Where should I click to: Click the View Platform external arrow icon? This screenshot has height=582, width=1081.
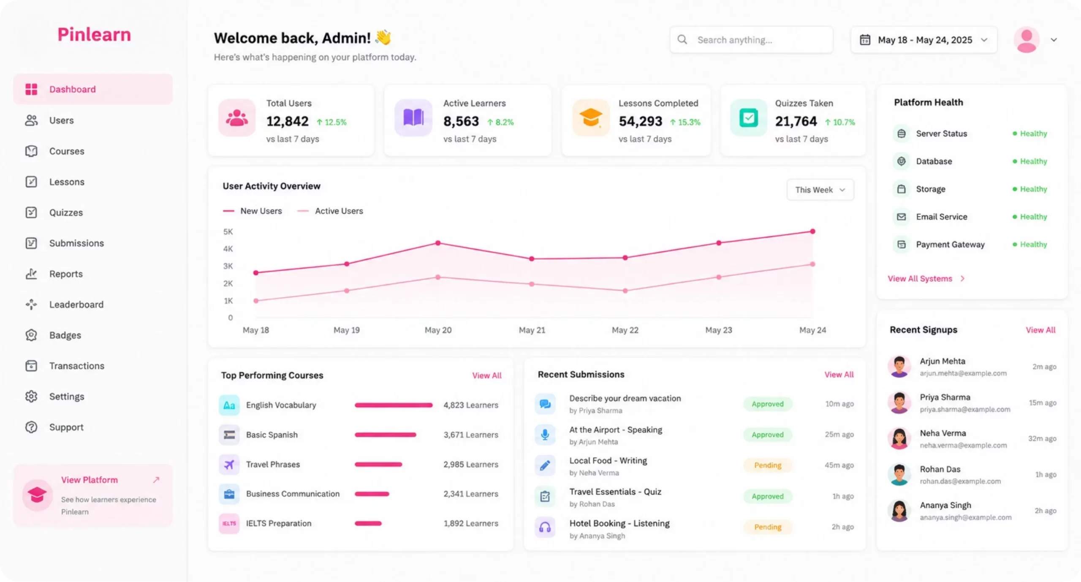[156, 480]
